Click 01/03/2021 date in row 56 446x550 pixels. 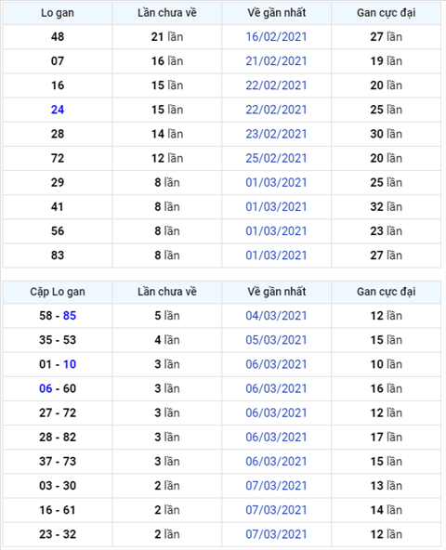276,230
